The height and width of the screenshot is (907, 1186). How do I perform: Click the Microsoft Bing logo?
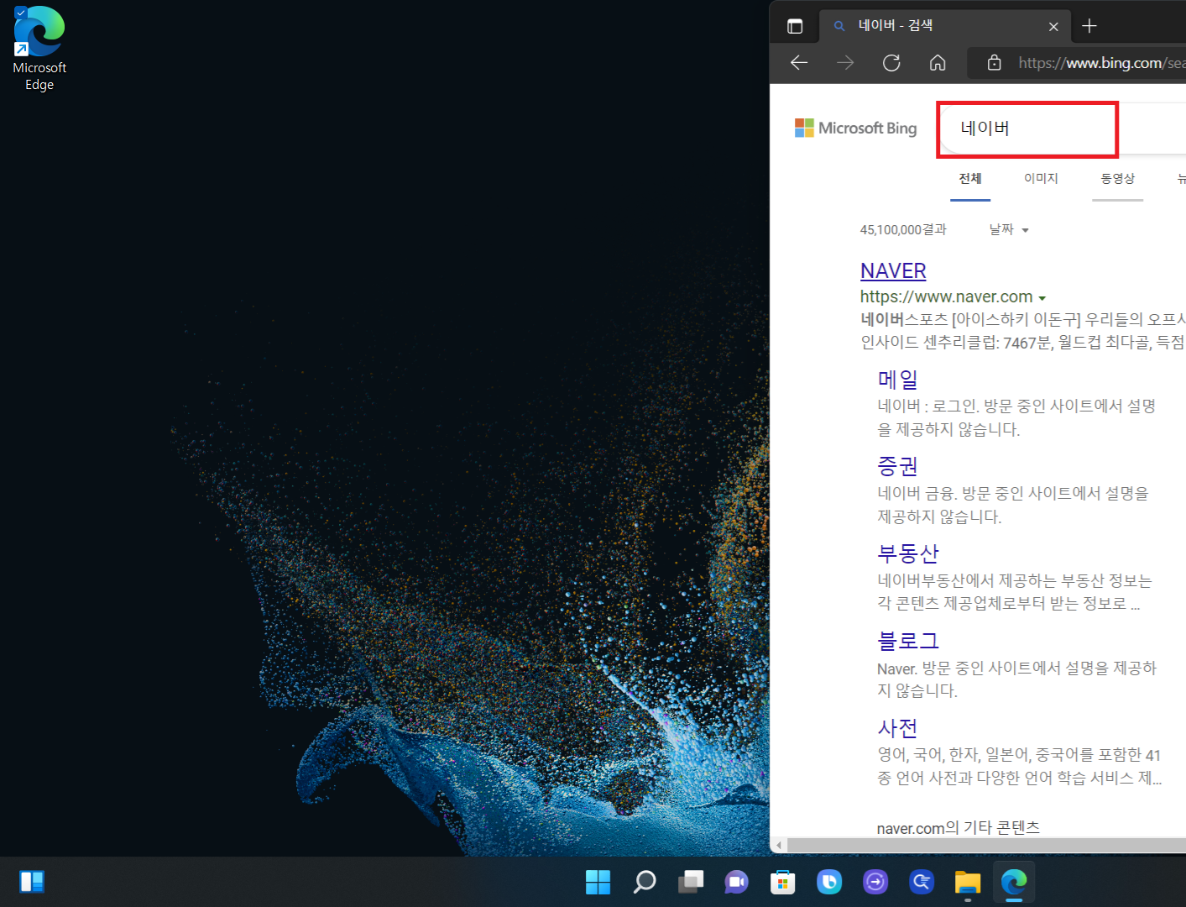(855, 128)
